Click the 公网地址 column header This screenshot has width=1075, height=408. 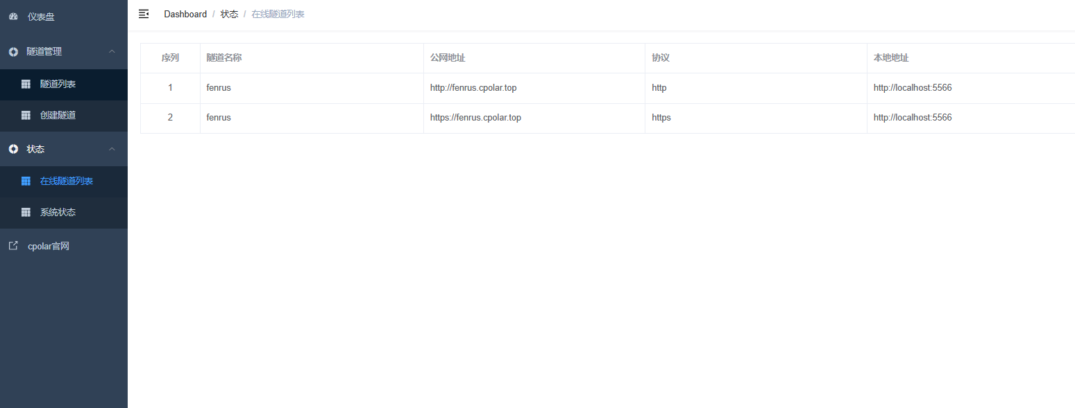tap(448, 58)
